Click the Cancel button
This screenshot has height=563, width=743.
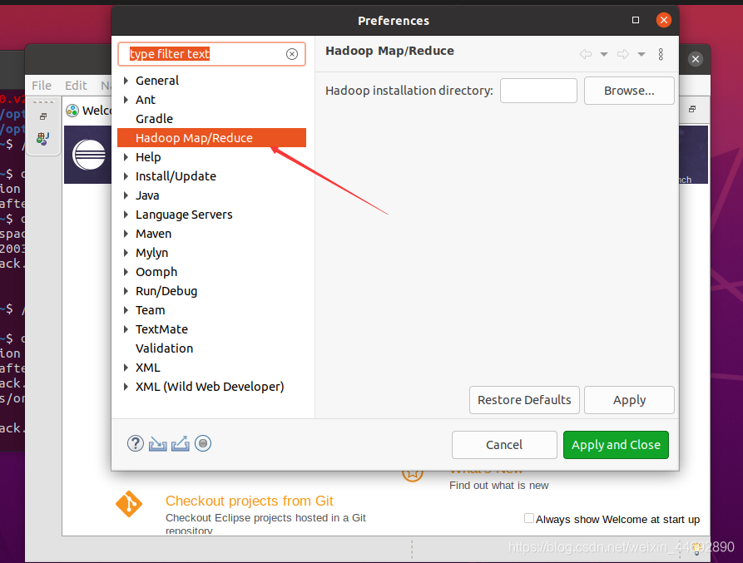(x=504, y=445)
